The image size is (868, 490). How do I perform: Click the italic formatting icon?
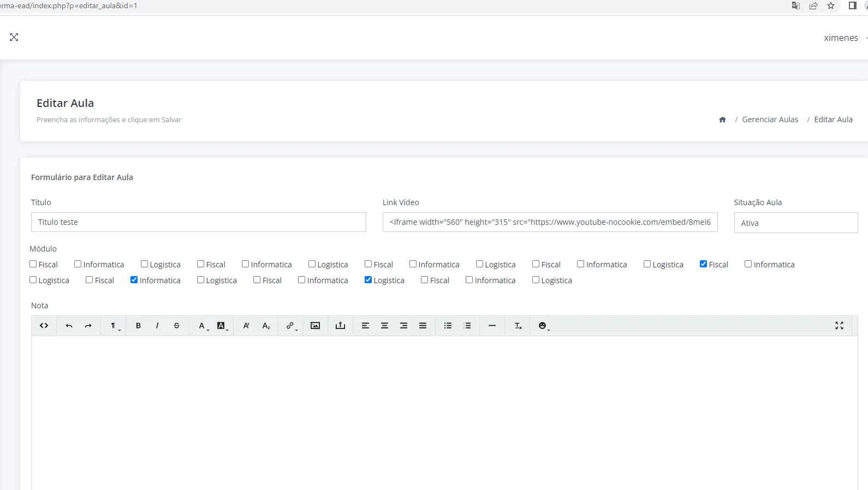click(x=157, y=326)
